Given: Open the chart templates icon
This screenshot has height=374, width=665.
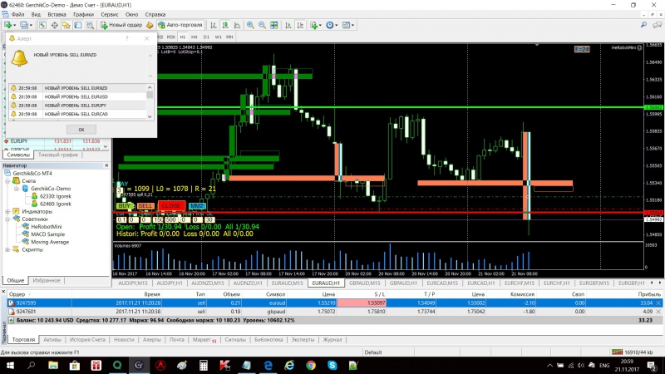Looking at the screenshot, I should click(346, 26).
